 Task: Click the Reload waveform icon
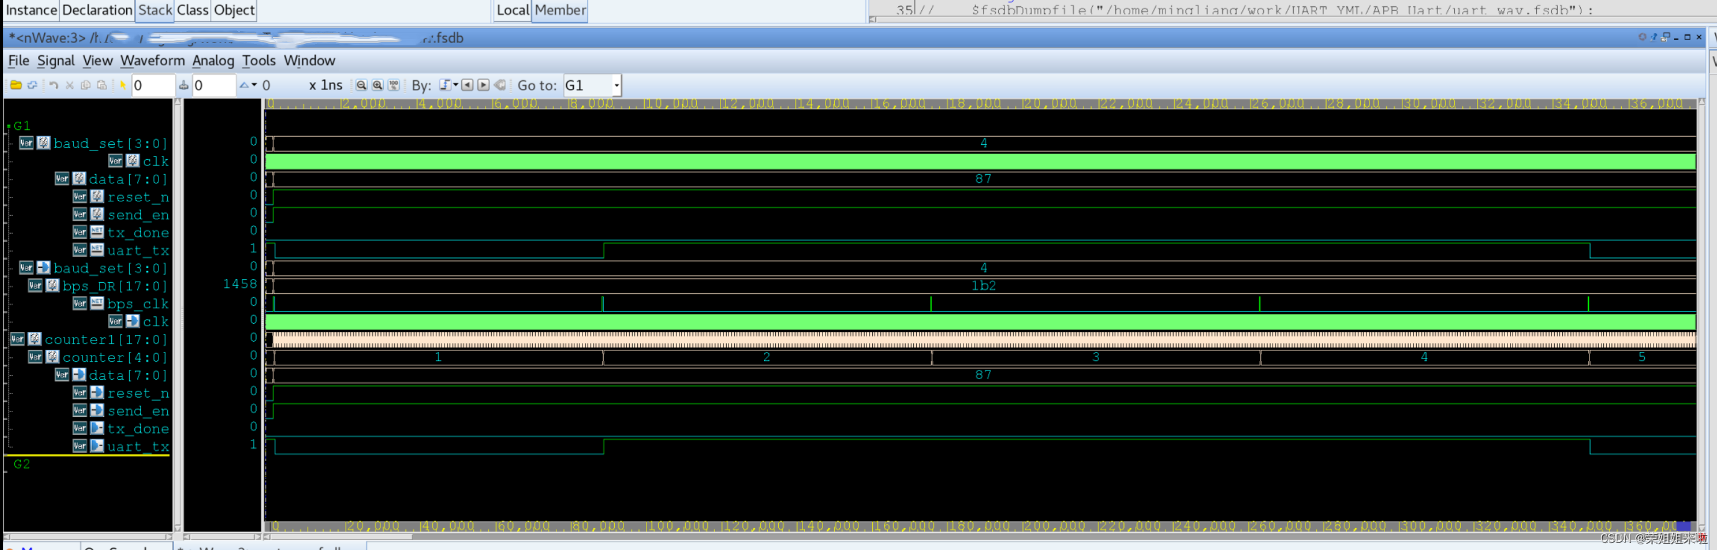[32, 85]
